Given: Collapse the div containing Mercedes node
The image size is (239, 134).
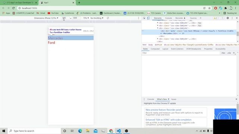Looking at the screenshot, I should click(158, 28).
